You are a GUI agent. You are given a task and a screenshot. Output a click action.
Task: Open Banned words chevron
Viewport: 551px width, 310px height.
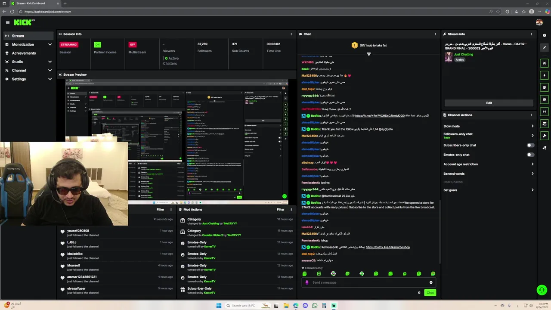pyautogui.click(x=532, y=174)
